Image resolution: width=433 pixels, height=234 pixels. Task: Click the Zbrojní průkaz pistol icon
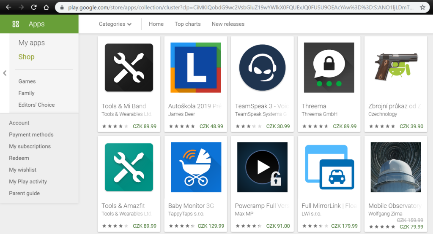[396, 68]
